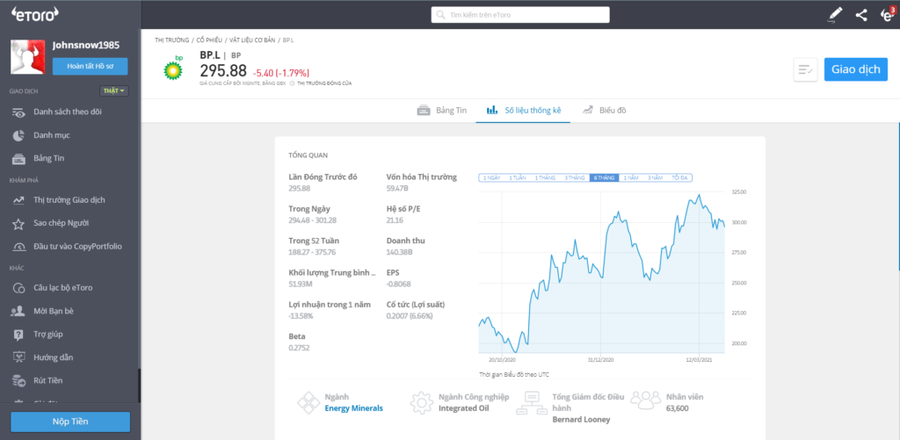Click the CỔ PHIẾU breadcrumb link
This screenshot has width=900, height=440.
(x=209, y=40)
